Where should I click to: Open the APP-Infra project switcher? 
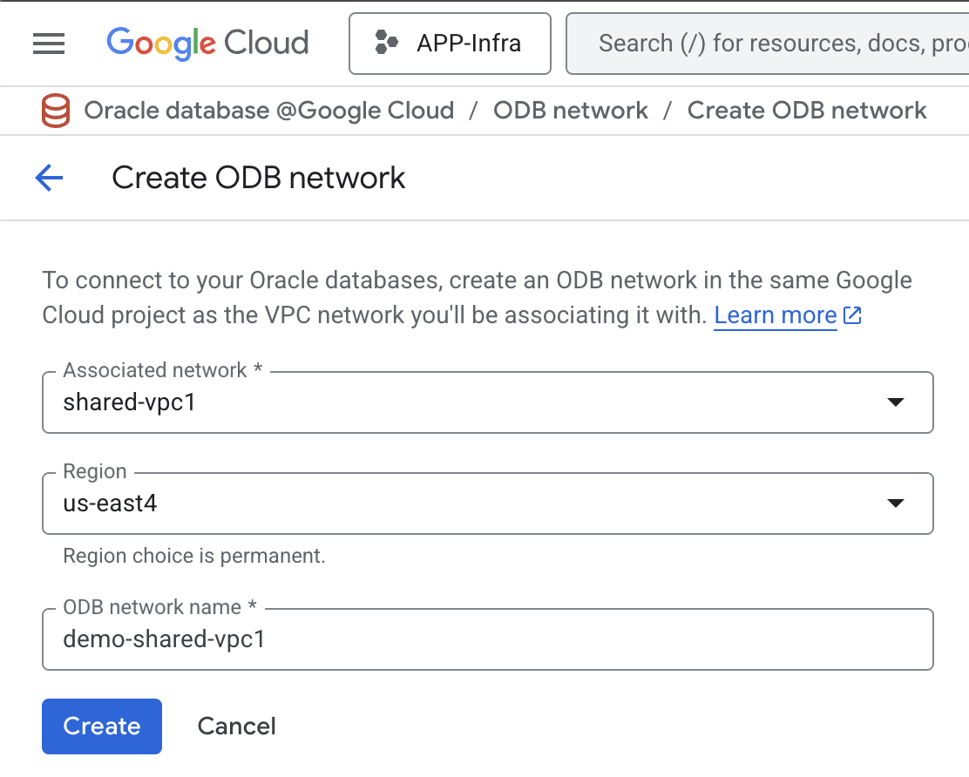point(450,43)
